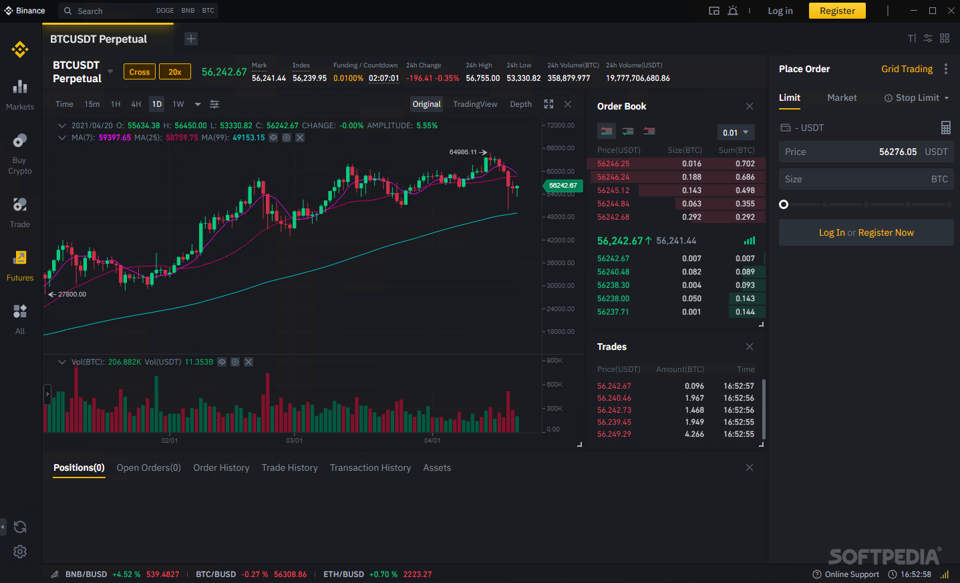The width and height of the screenshot is (960, 583).
Task: Open settings gear in the sidebar
Action: click(20, 552)
